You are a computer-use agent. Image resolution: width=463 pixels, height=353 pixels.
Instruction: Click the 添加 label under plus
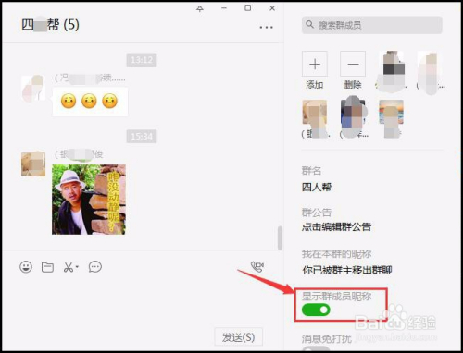(315, 85)
